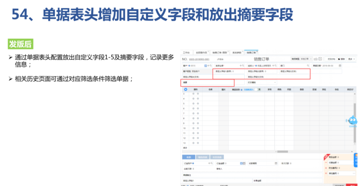Switch to the 系统参数 tab
358x186 pixels.
(x=237, y=53)
